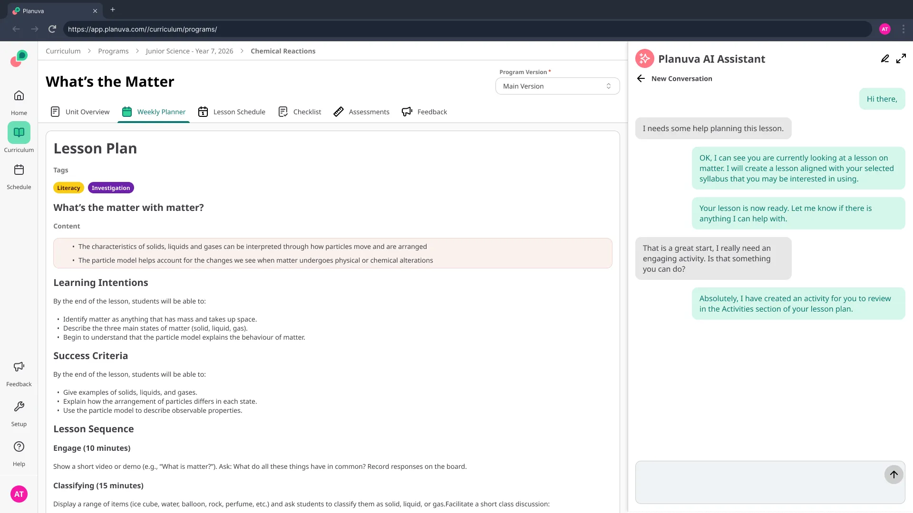Send message with up arrow button
The image size is (913, 513).
[894, 475]
